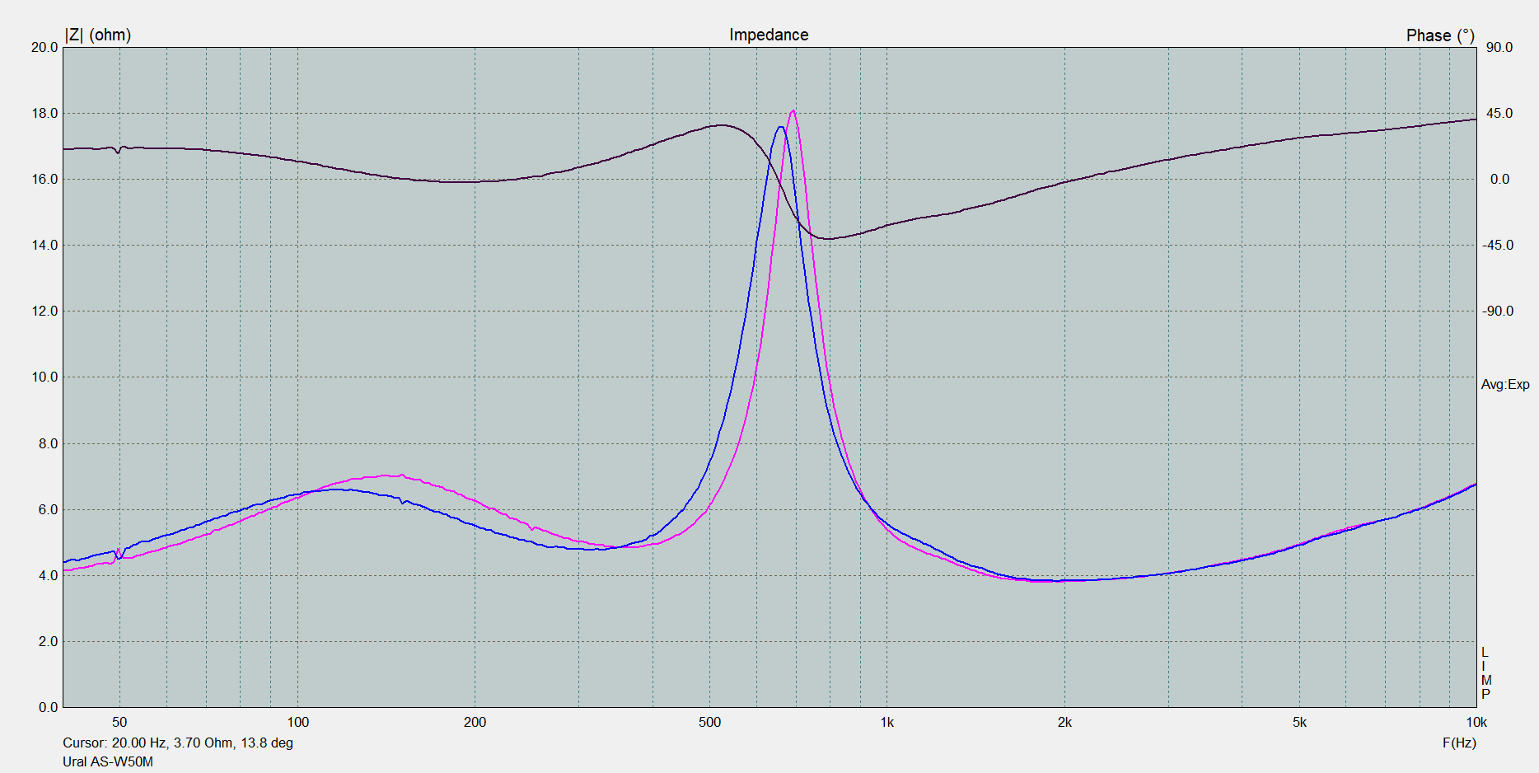Click the 'Impedance' chart title
1539x773 pixels.
point(769,35)
